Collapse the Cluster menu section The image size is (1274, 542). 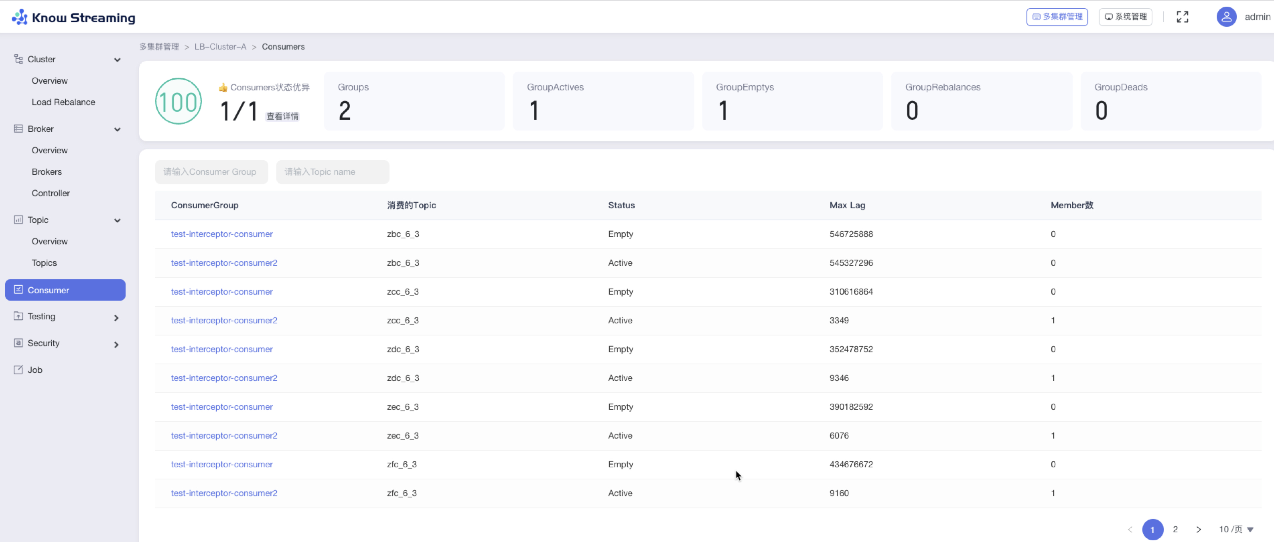tap(117, 60)
